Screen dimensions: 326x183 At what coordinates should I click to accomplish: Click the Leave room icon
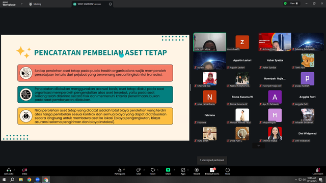(x=318, y=170)
